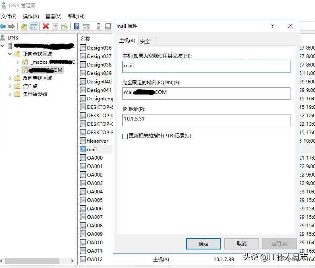This screenshot has height=268, width=315.
Task: Click the Forward arrow toolbar icon
Action: coord(12,26)
